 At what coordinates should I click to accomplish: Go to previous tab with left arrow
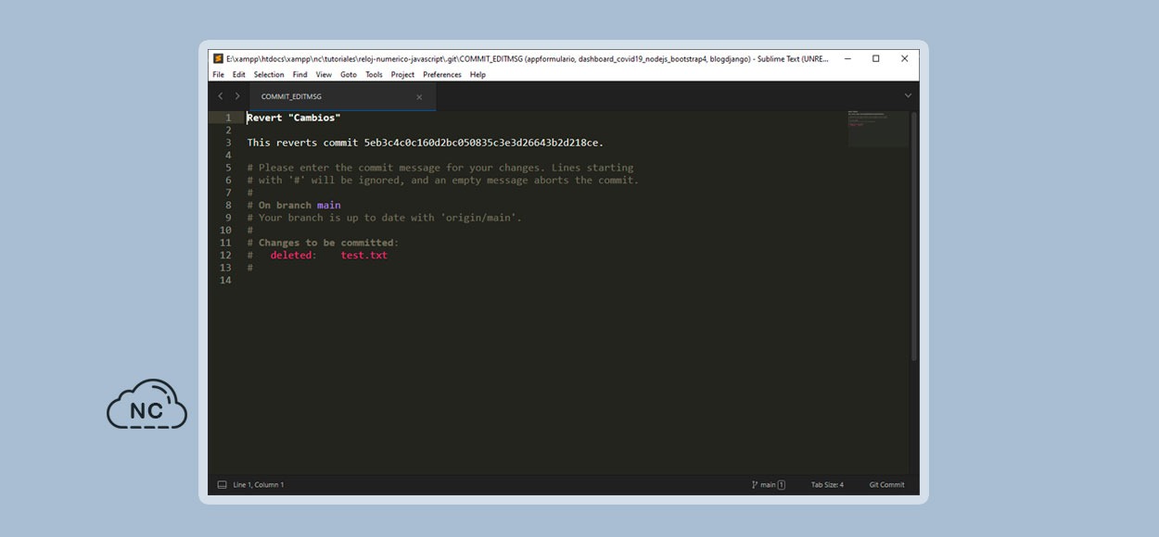[x=221, y=96]
